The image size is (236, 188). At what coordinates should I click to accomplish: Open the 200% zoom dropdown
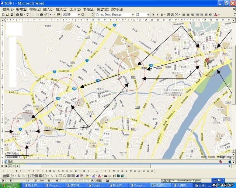click(79, 15)
